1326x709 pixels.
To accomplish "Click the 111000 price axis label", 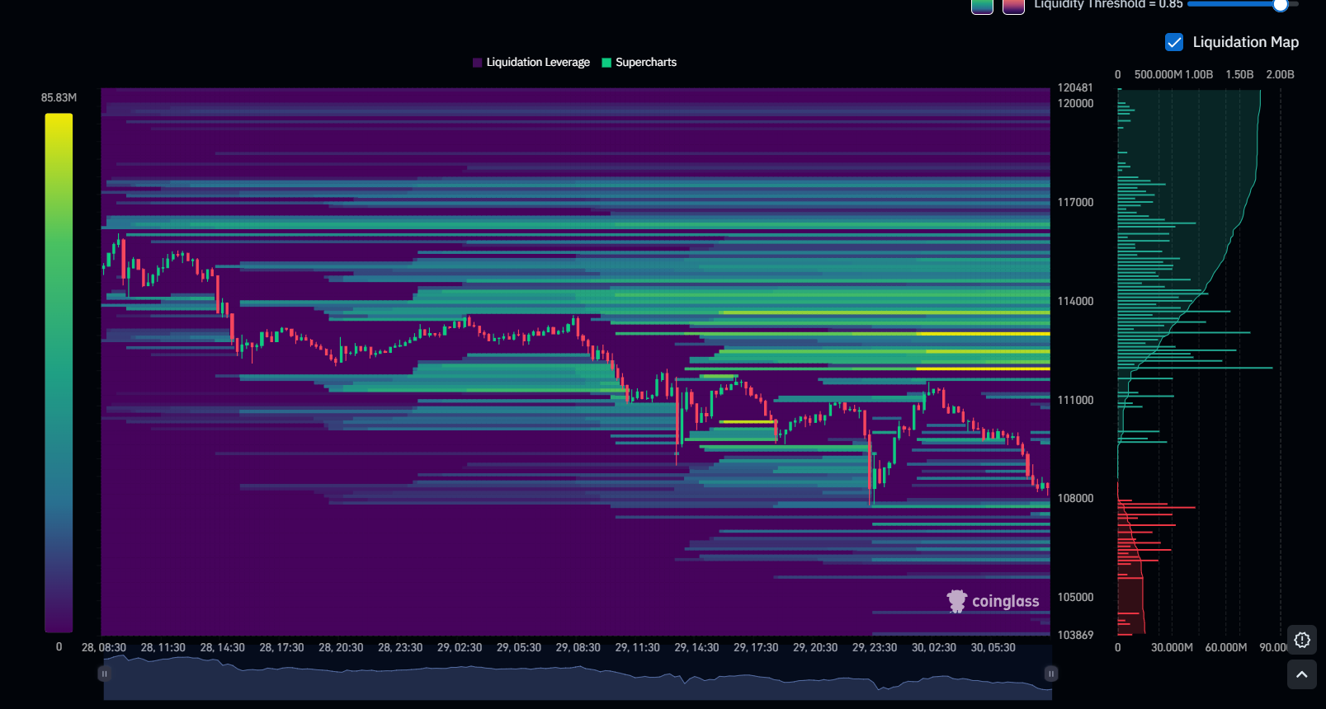I will pos(1075,400).
